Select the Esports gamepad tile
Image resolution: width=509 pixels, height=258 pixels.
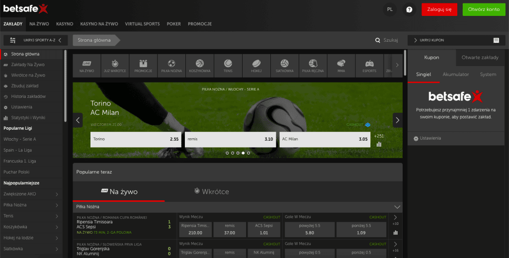(369, 66)
